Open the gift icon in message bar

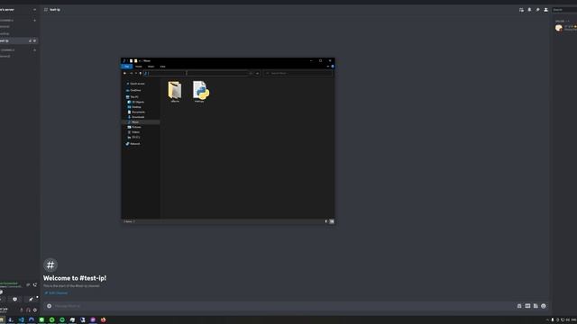[x=519, y=306]
